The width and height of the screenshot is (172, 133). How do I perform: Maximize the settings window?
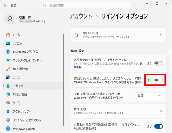point(157,4)
